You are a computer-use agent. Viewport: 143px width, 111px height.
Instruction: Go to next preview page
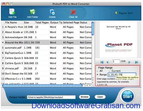point(129,62)
